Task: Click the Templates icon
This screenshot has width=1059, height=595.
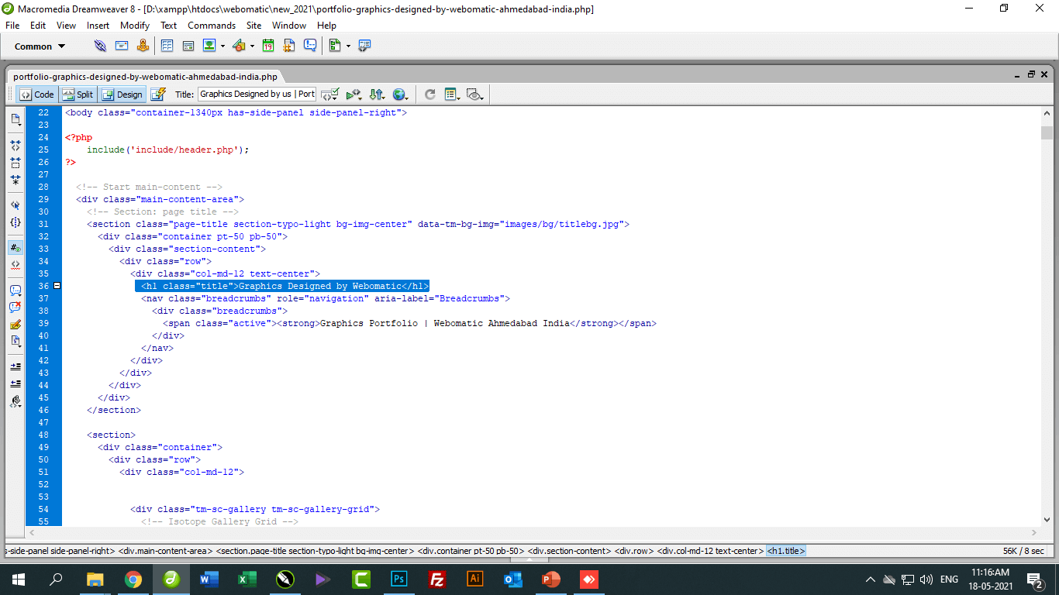Action: click(335, 46)
